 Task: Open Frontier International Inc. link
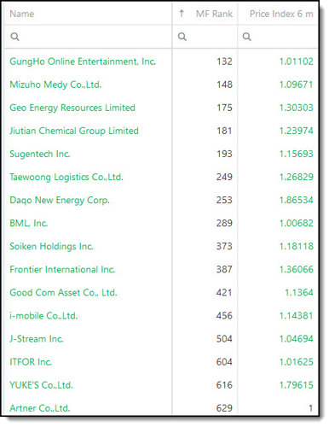[62, 269]
